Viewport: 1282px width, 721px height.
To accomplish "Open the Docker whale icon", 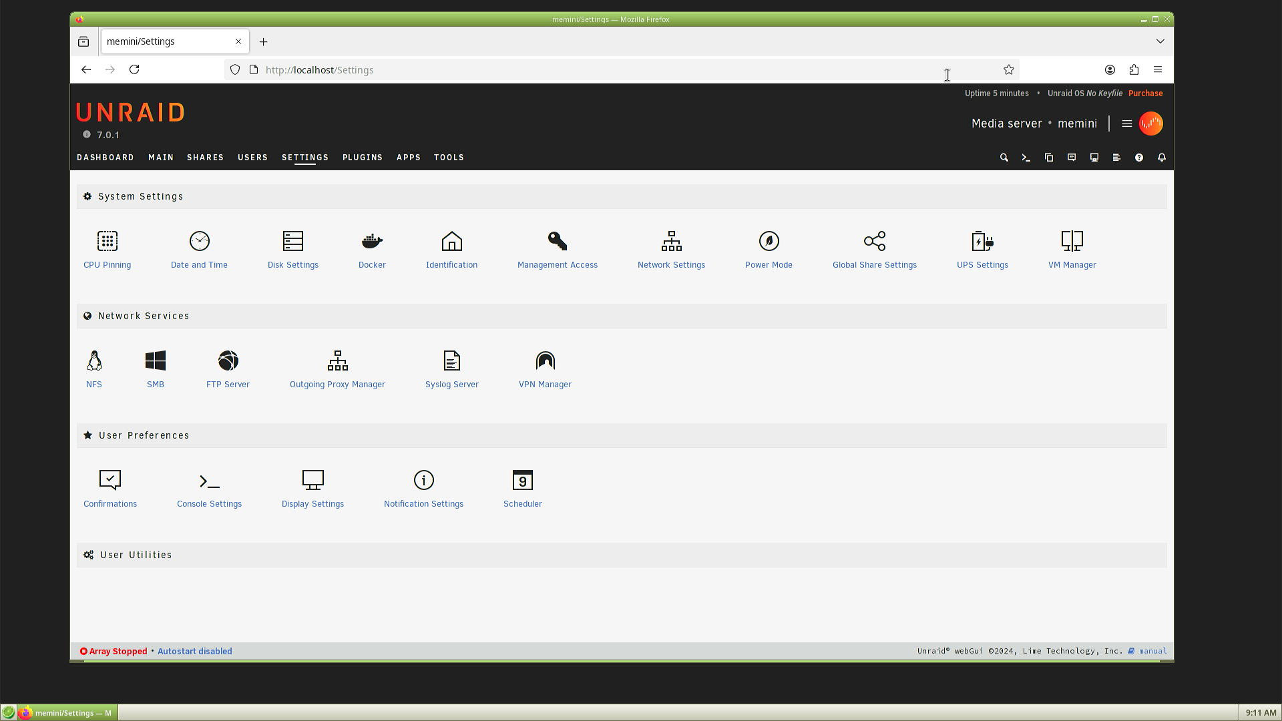I will [x=372, y=241].
